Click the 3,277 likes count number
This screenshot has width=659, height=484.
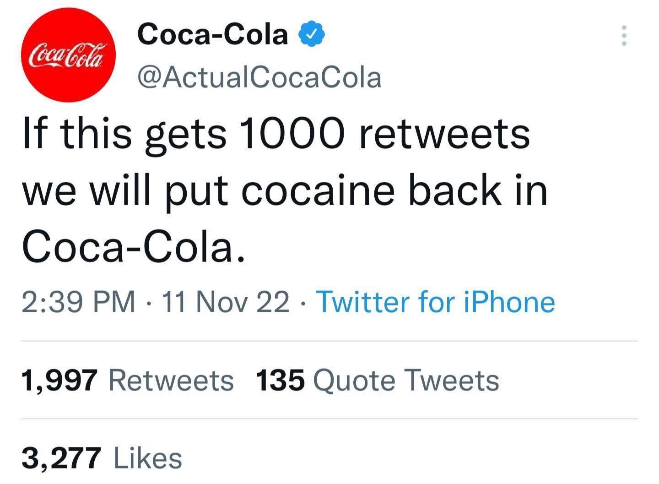61,458
